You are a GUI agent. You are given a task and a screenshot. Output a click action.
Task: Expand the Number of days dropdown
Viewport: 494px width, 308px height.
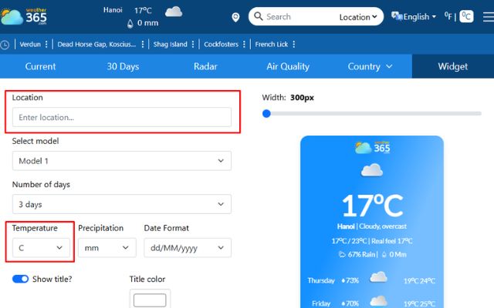click(122, 204)
